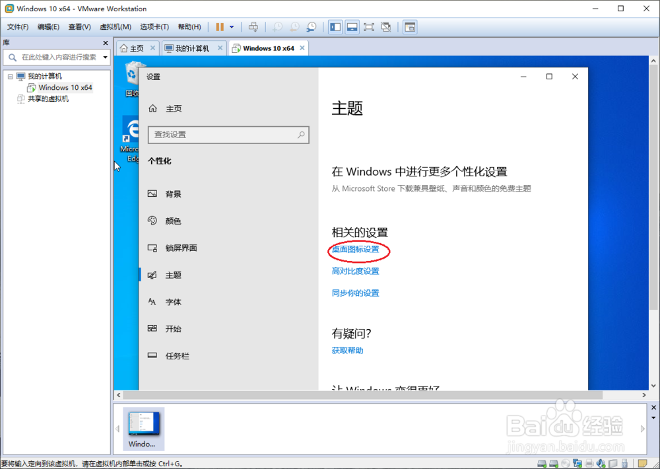Toggle the console view button in toolbar
The height and width of the screenshot is (469, 660).
click(x=410, y=27)
